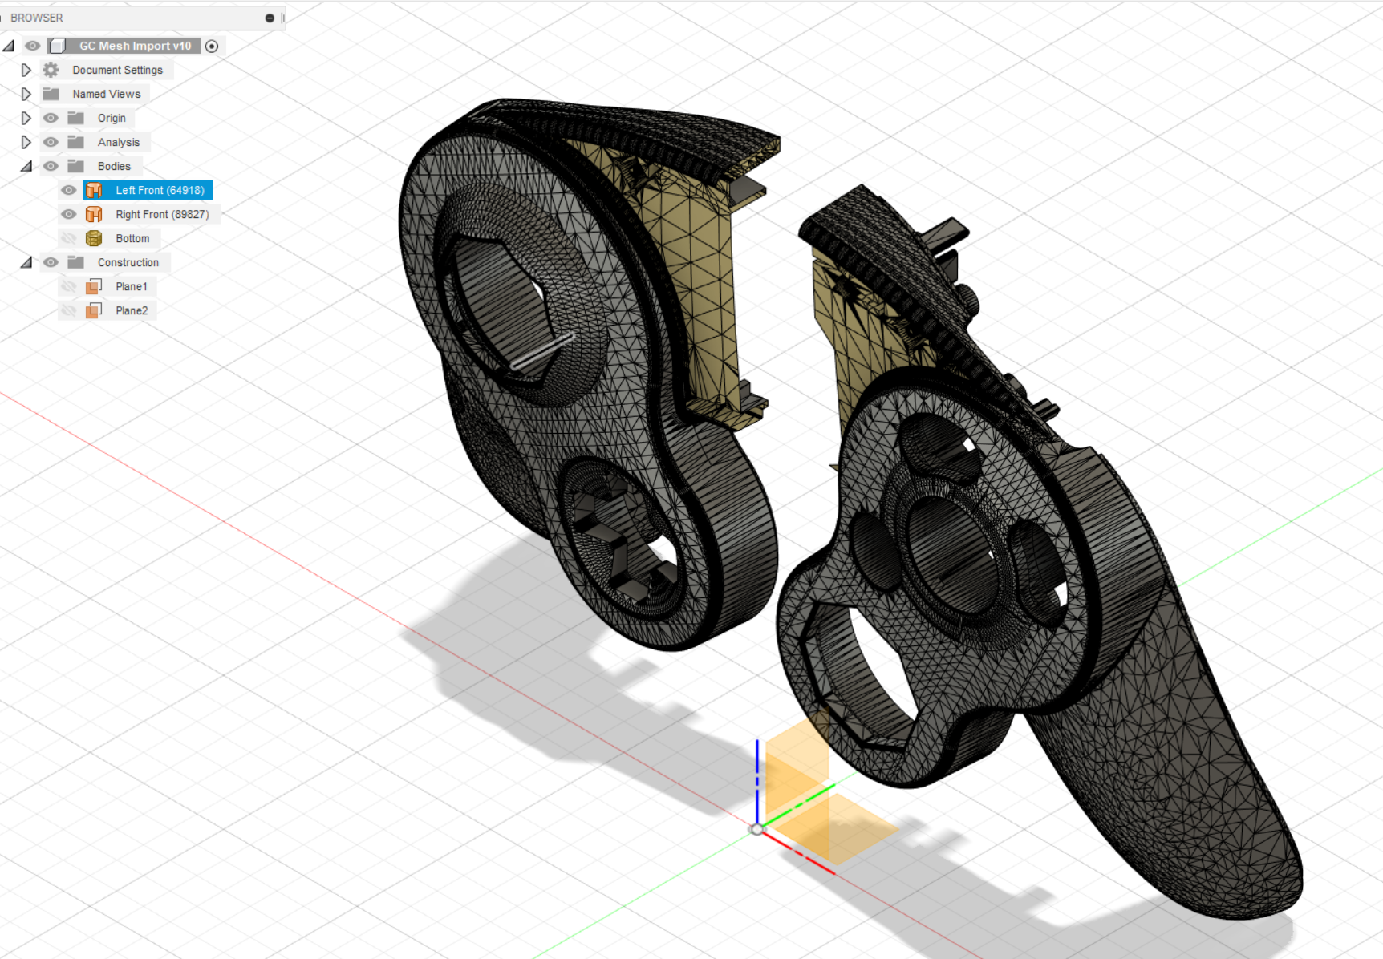Show the hidden Plane2
The width and height of the screenshot is (1383, 959).
tap(69, 310)
